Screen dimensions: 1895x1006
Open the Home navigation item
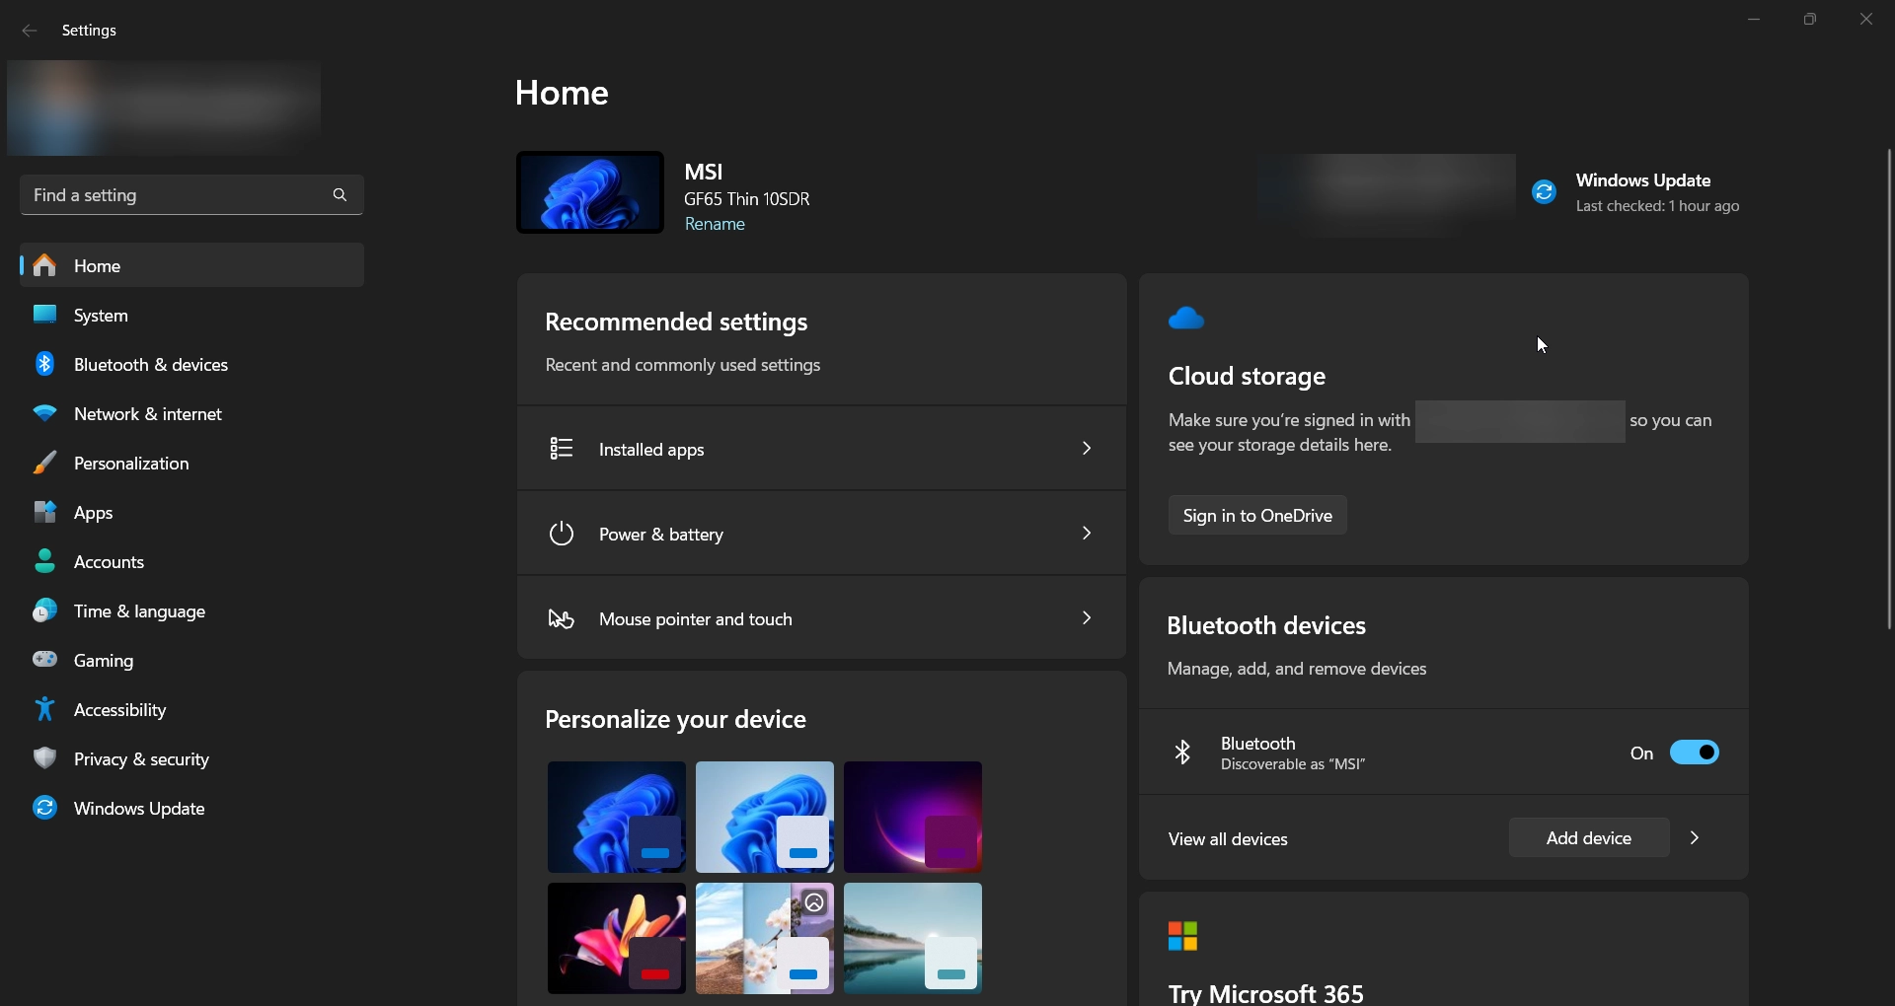tap(191, 265)
